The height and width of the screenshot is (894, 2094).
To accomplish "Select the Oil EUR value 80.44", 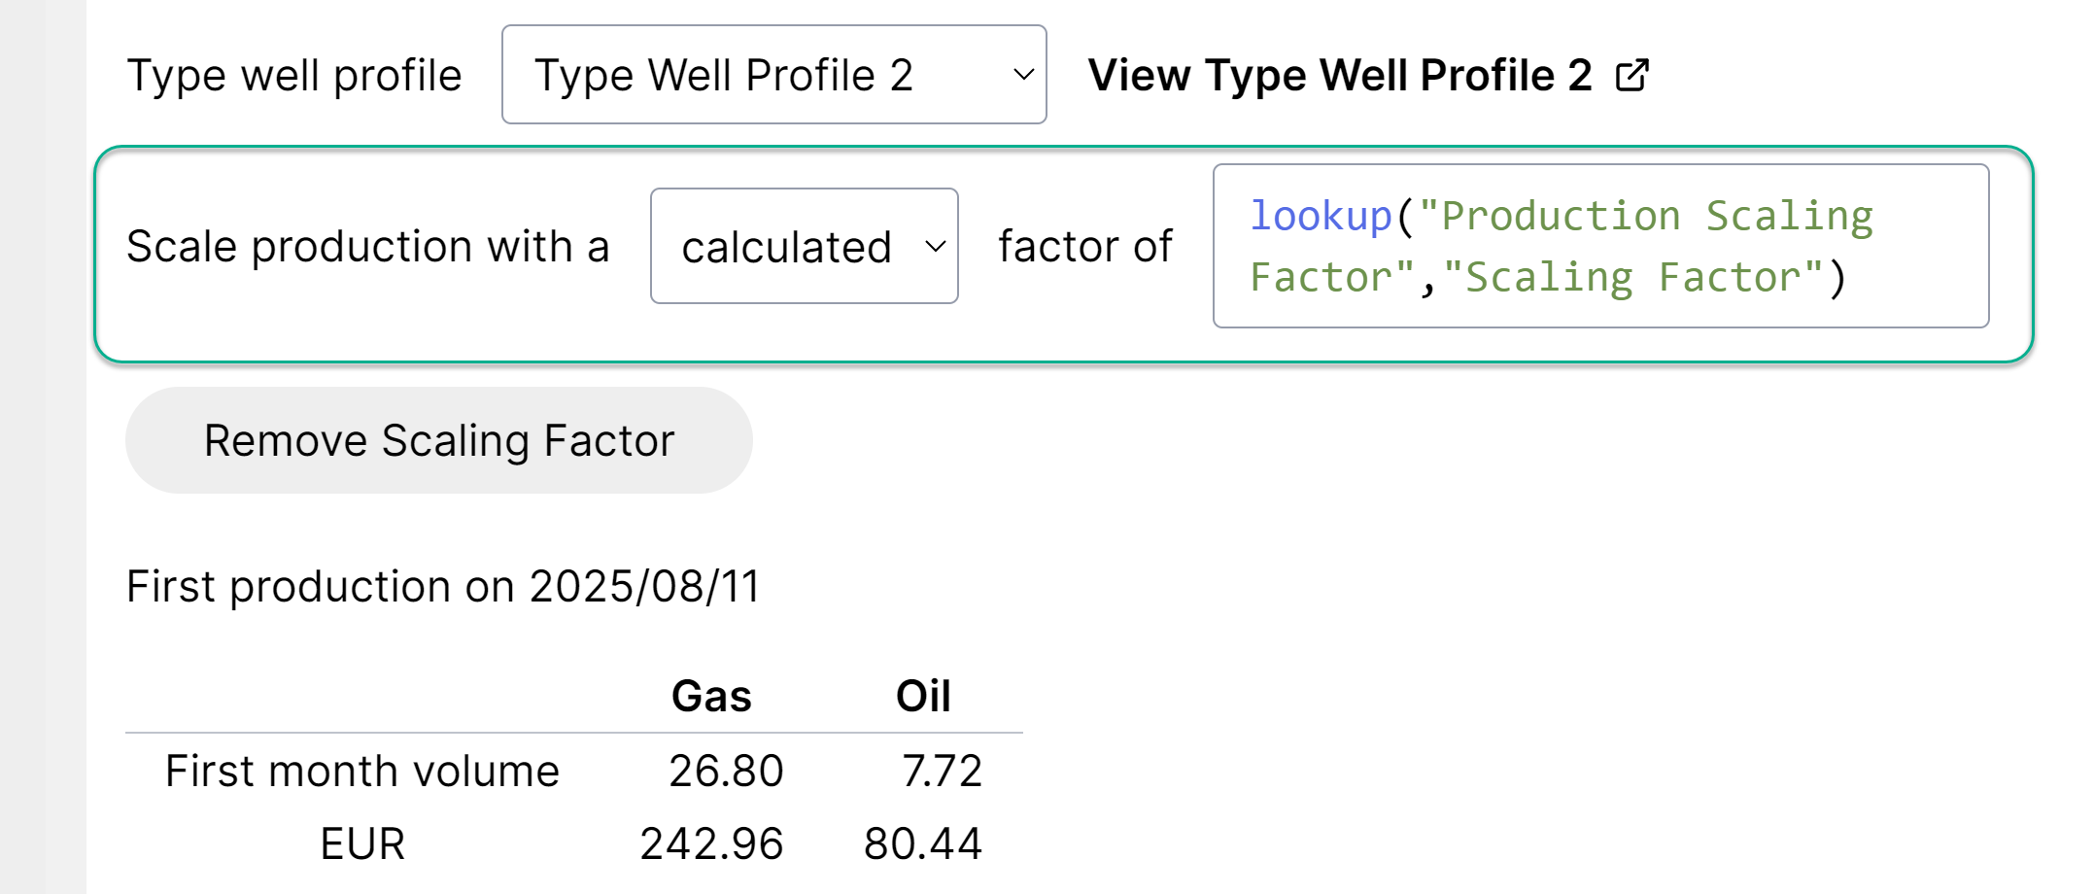I will 922,843.
